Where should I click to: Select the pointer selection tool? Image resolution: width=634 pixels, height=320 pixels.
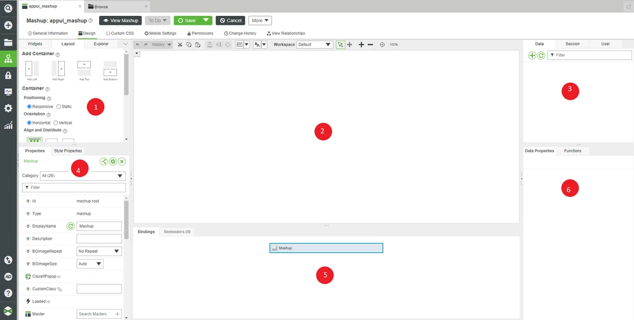[x=341, y=44]
